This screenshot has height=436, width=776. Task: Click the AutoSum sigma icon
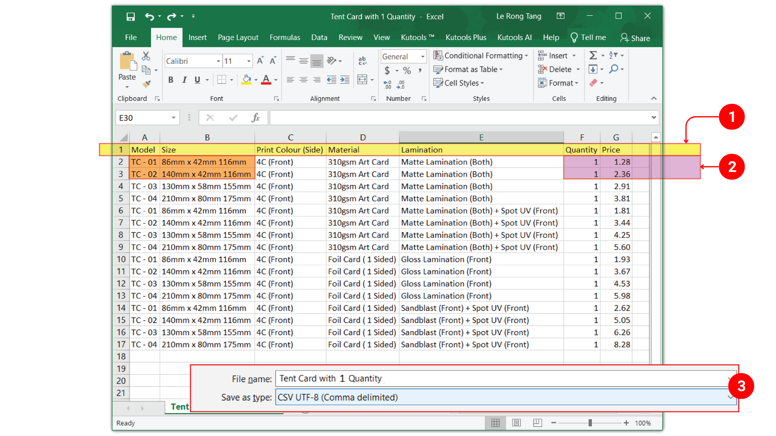click(x=593, y=55)
